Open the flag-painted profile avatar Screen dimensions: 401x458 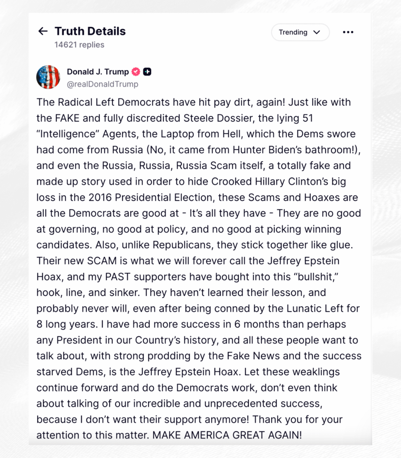coord(48,77)
